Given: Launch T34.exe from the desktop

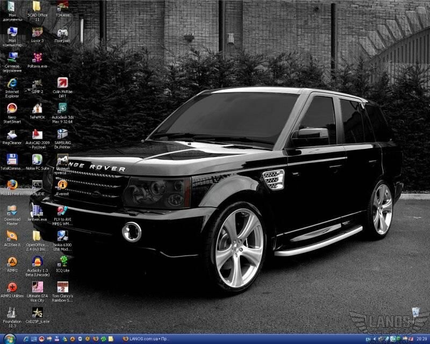Looking at the screenshot, I should (62, 9).
